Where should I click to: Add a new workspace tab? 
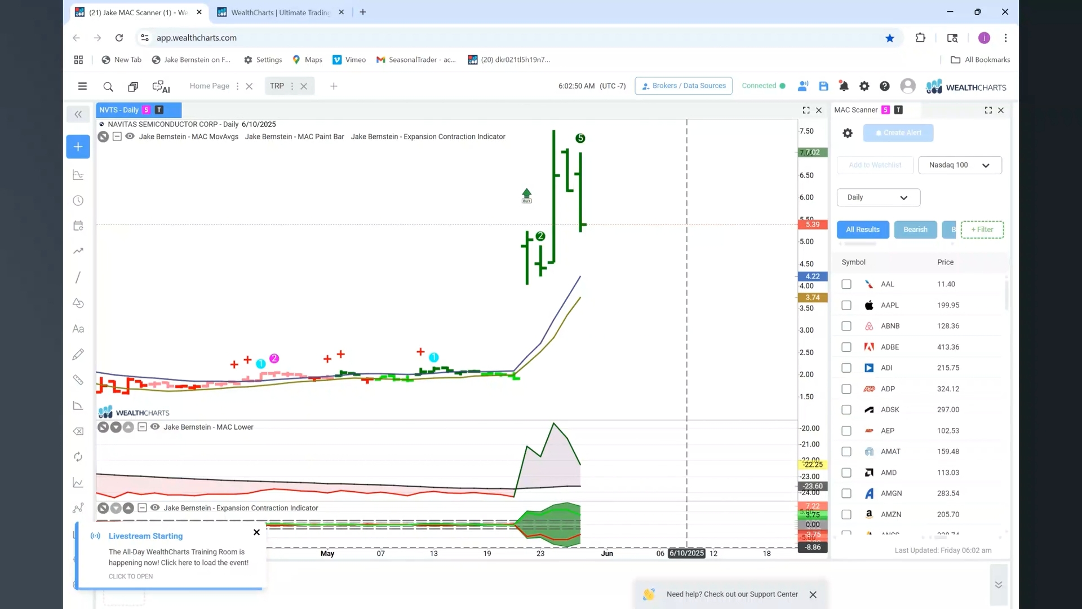(x=334, y=86)
